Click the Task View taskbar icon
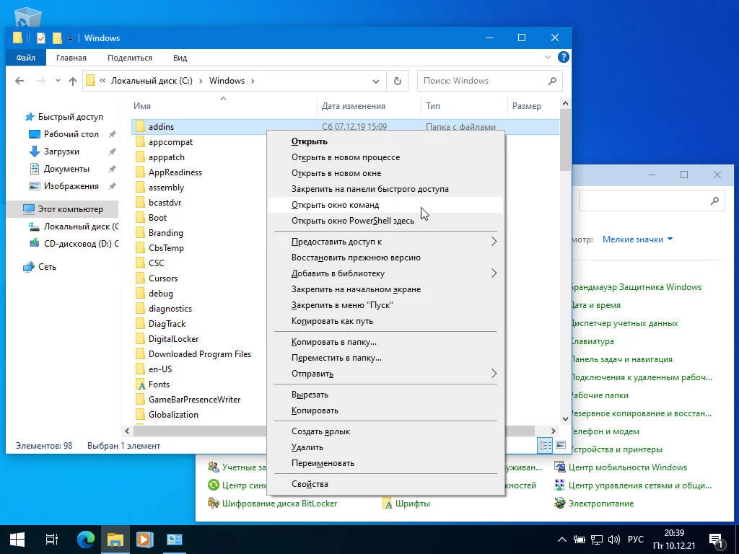This screenshot has height=554, width=739. 52,539
